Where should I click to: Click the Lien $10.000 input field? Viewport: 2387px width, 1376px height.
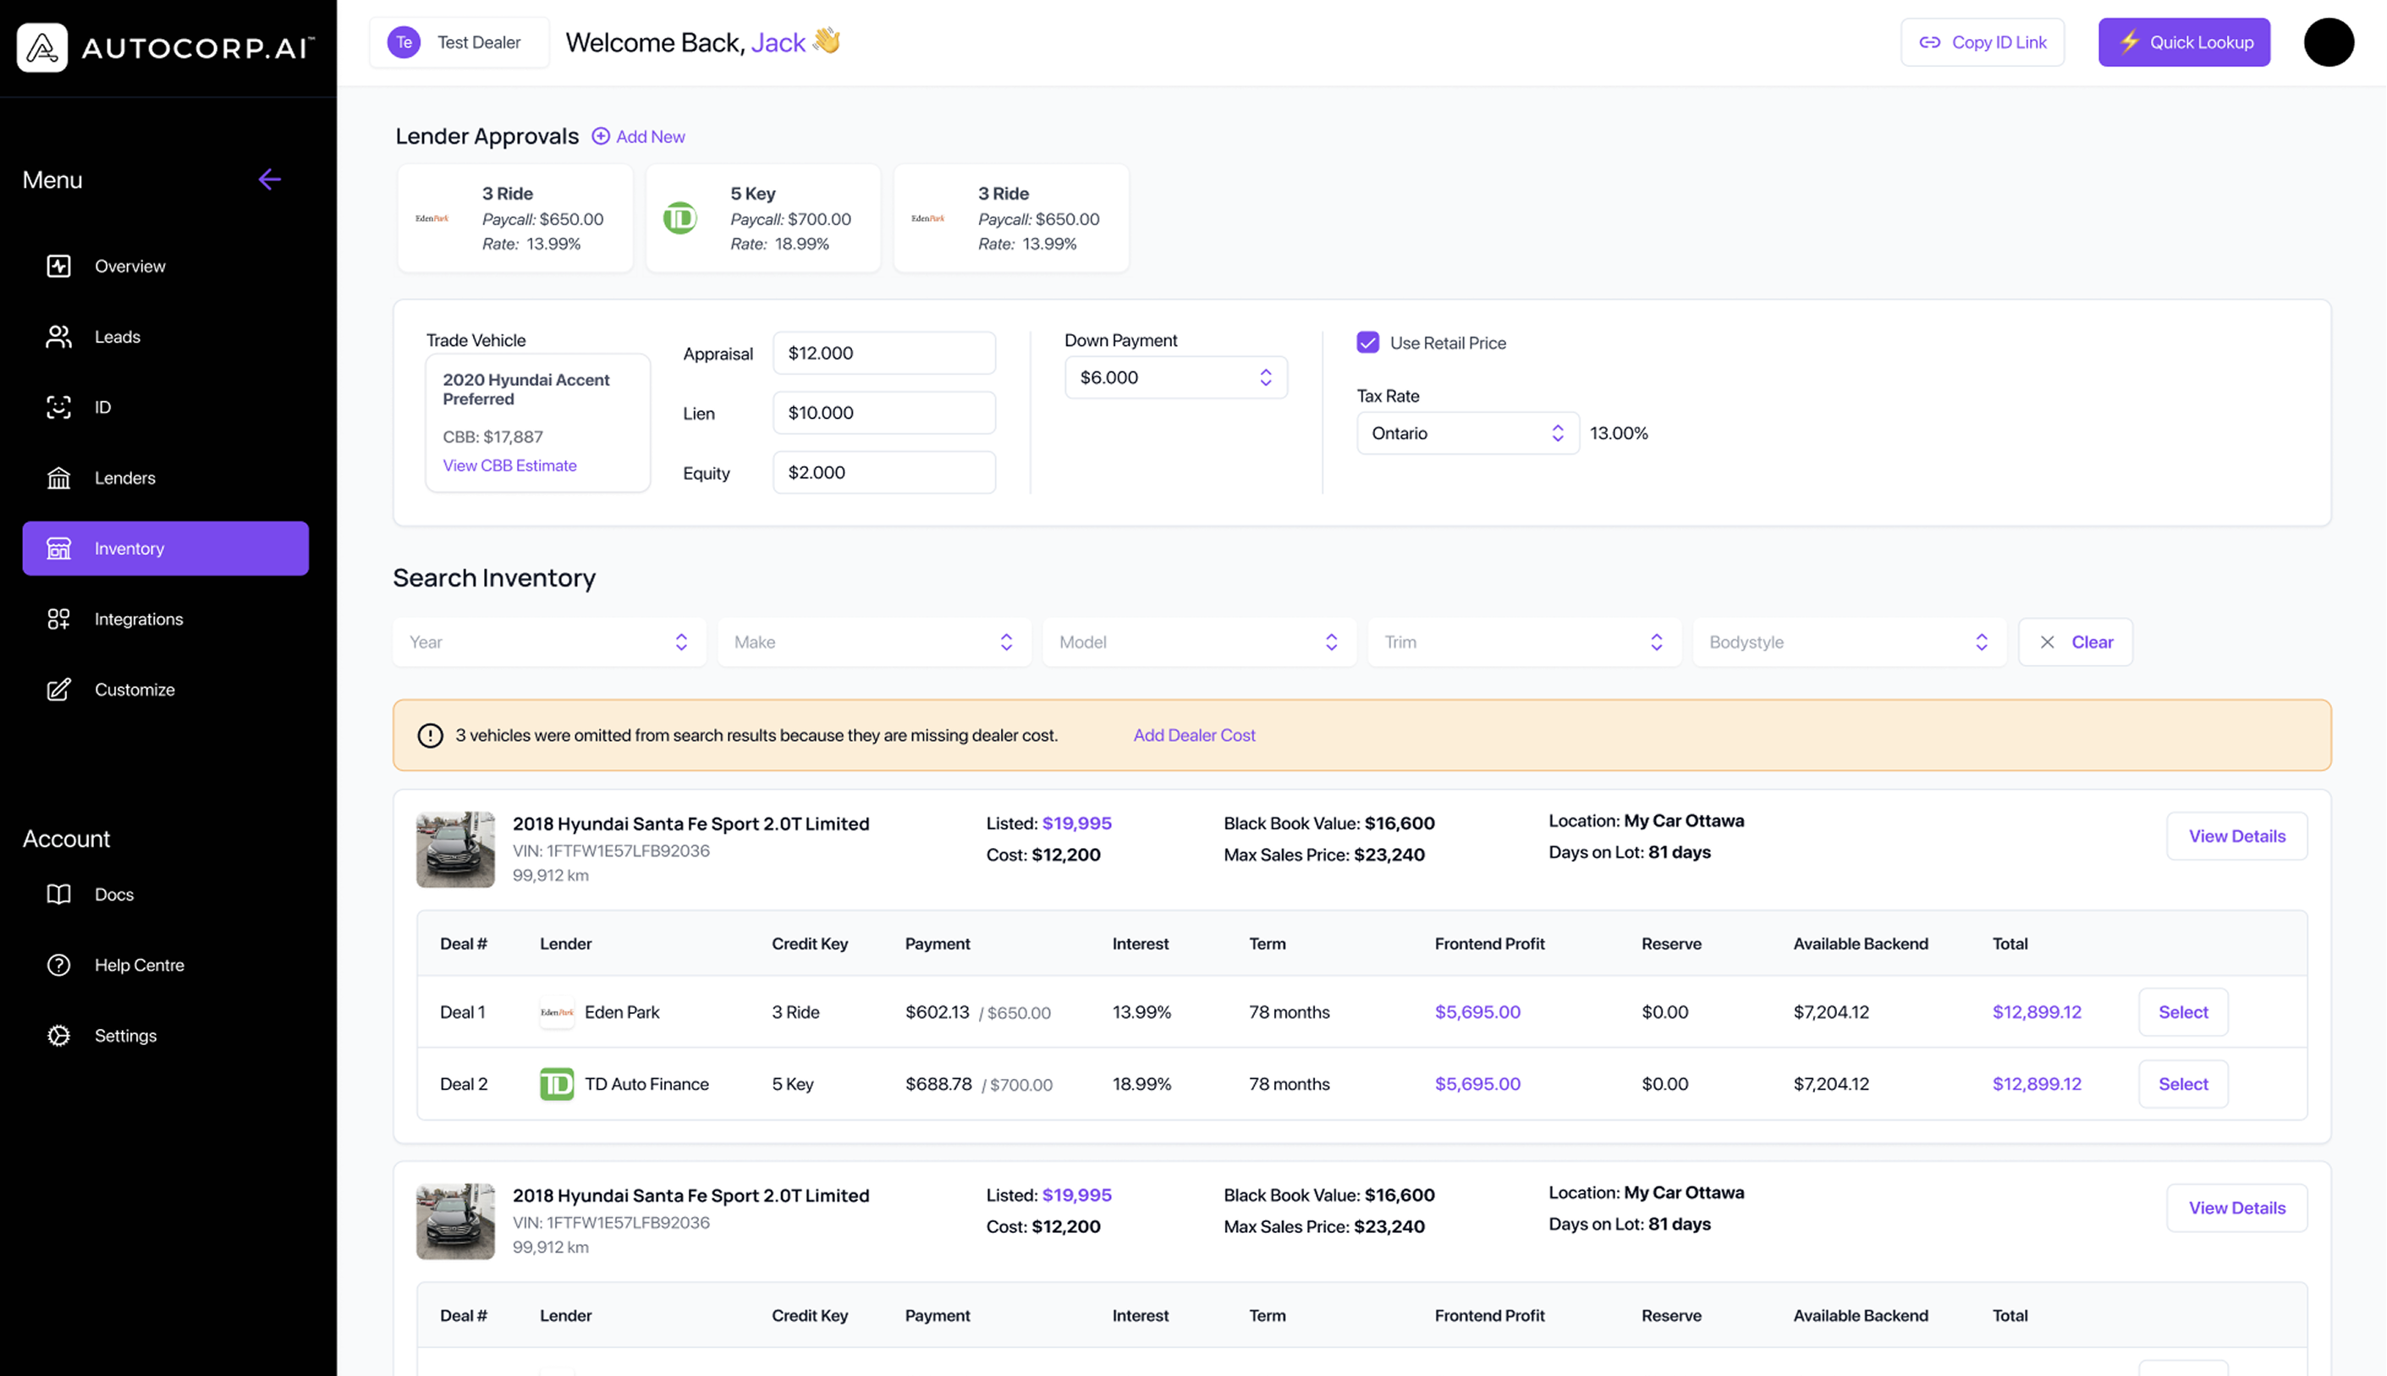883,413
